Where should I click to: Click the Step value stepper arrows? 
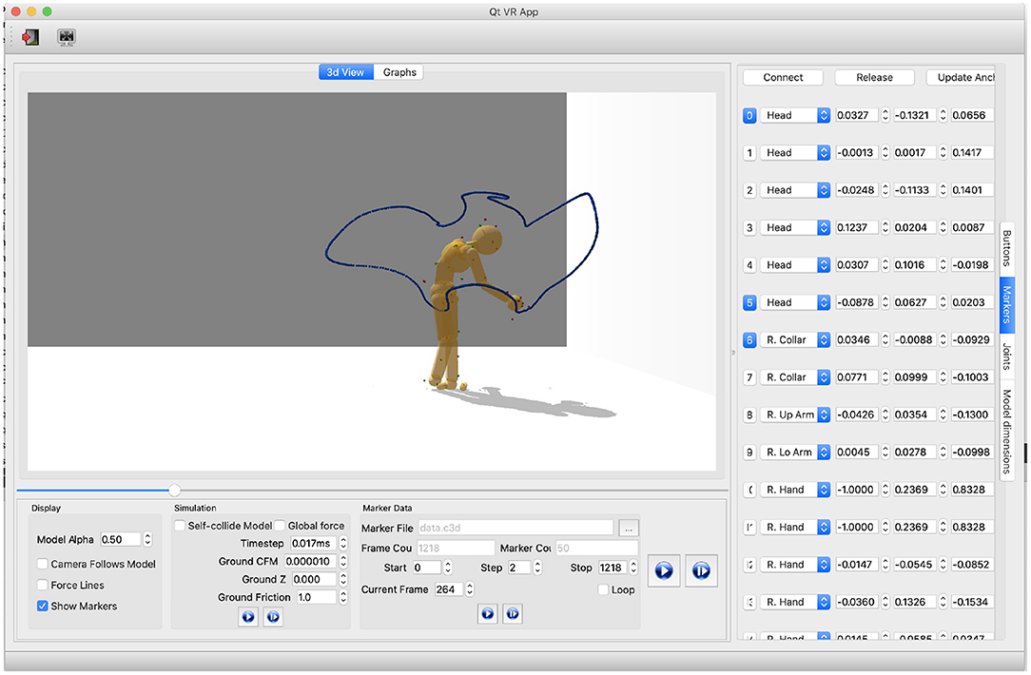click(x=537, y=568)
